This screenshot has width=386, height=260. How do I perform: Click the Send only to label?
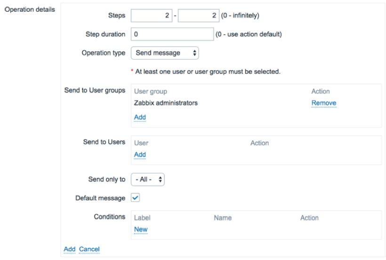click(x=106, y=179)
